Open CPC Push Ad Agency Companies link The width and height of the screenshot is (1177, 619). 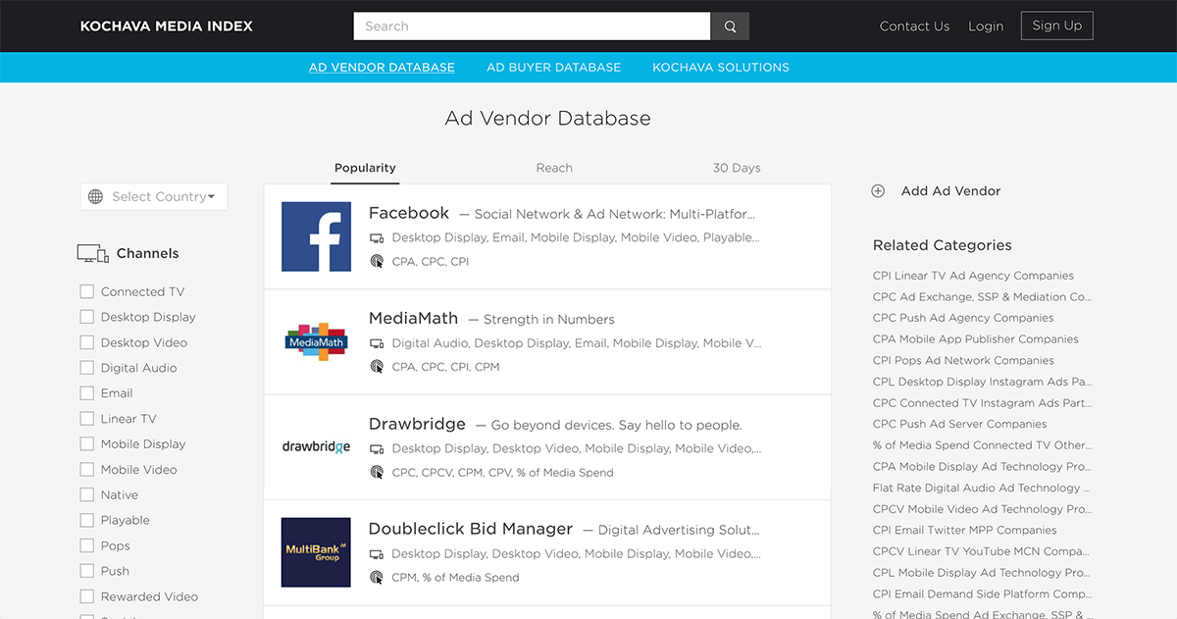[963, 318]
